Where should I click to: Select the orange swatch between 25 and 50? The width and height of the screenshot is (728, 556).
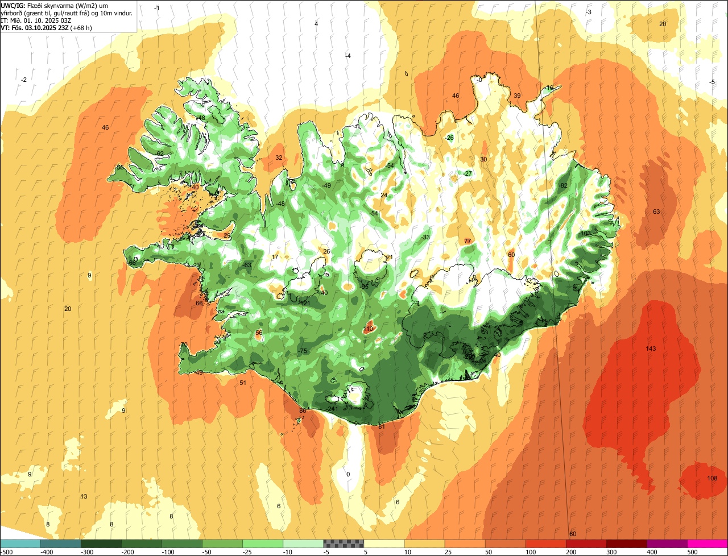pos(465,543)
